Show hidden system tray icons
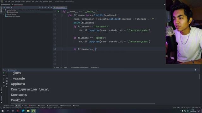Image resolution: width=202 pixels, height=113 pixels. 180,111
